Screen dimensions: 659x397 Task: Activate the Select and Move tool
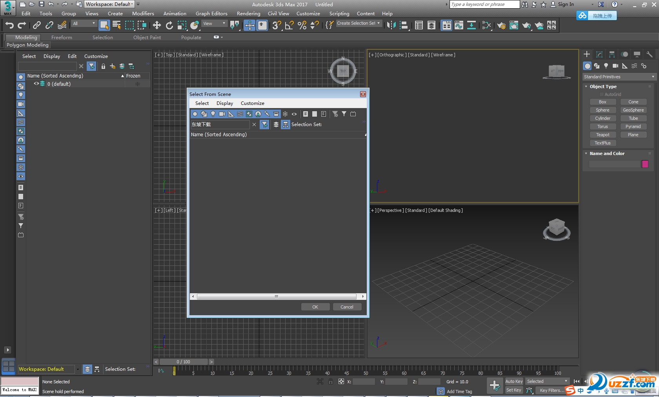pyautogui.click(x=157, y=25)
